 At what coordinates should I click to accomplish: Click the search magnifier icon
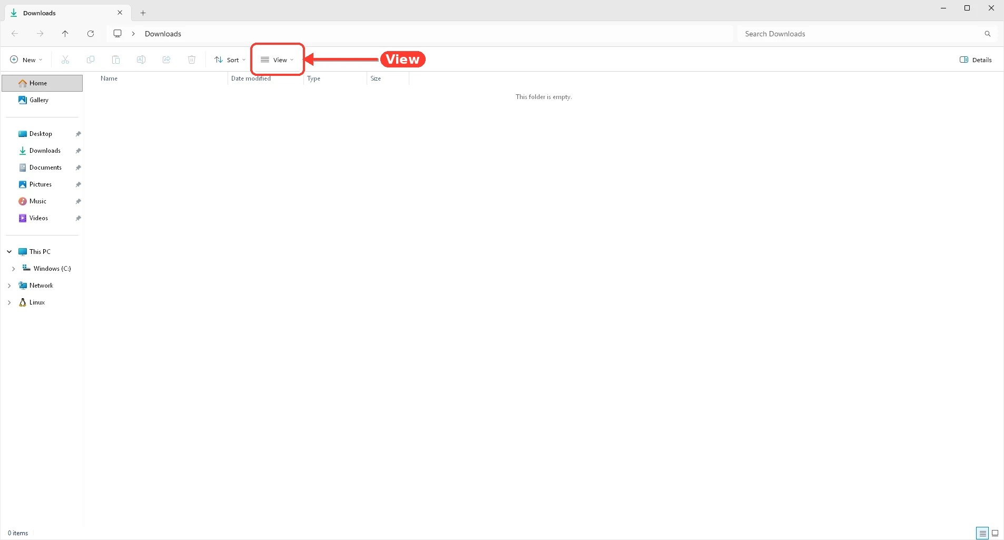click(988, 34)
